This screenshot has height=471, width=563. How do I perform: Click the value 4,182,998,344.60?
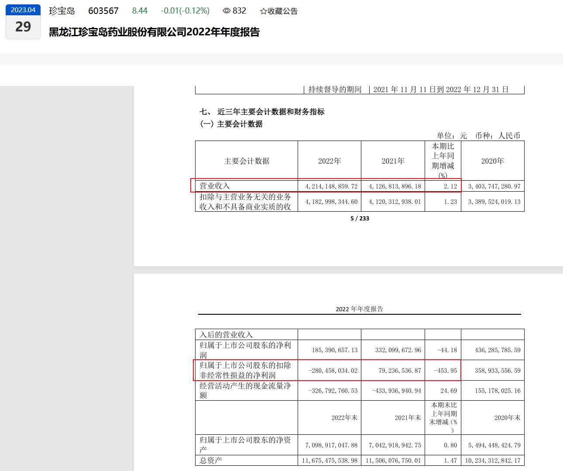coord(331,202)
